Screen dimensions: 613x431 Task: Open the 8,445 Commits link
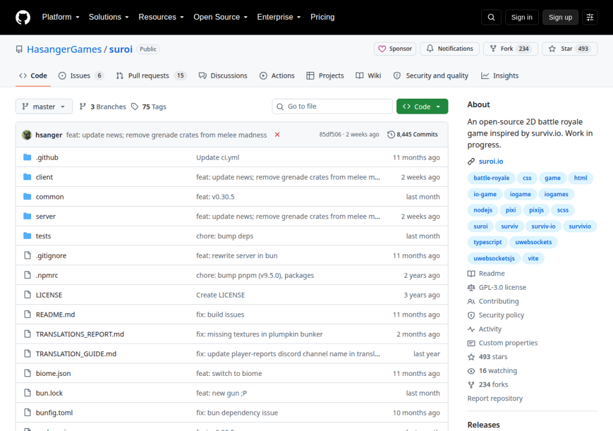412,135
